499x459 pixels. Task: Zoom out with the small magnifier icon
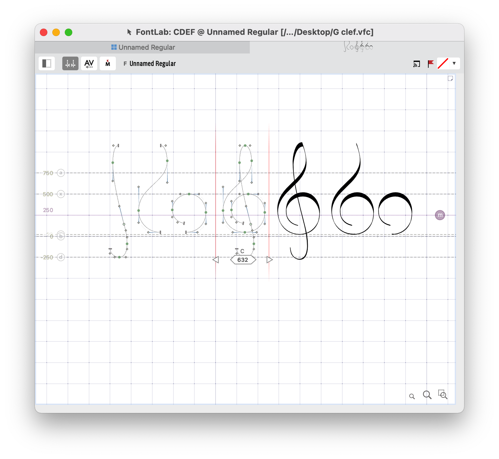[x=412, y=396]
